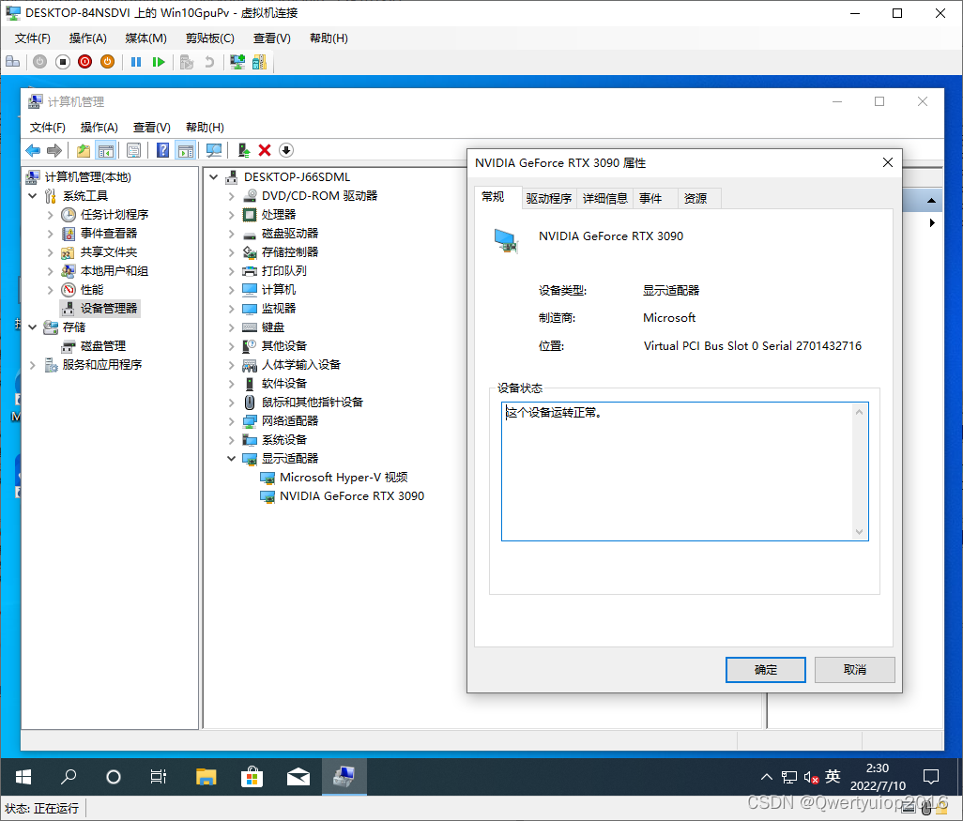Select 设备管理器 in the left tree
963x821 pixels.
100,309
